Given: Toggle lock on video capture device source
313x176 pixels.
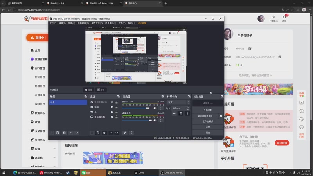Looking at the screenshot, I should (x=117, y=102).
